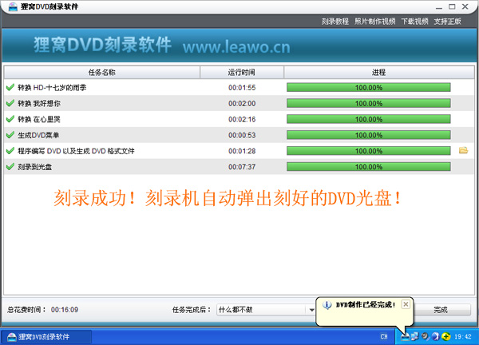Click checkmark icon of 转换 我好想你 task

point(10,103)
